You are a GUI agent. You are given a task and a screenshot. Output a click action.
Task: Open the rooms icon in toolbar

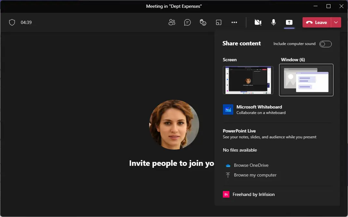click(x=219, y=22)
